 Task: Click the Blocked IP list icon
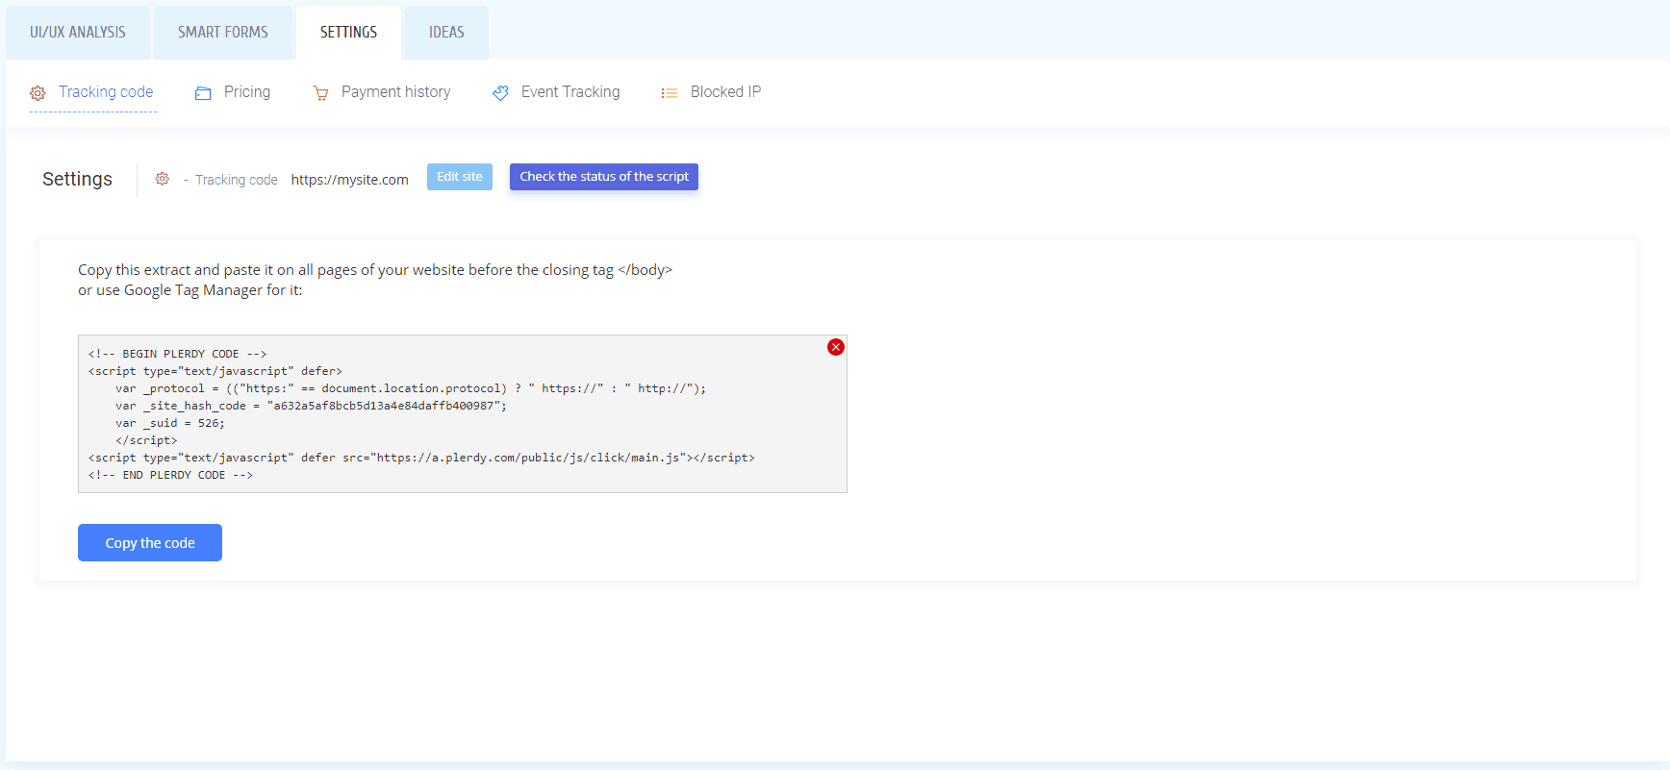click(670, 93)
